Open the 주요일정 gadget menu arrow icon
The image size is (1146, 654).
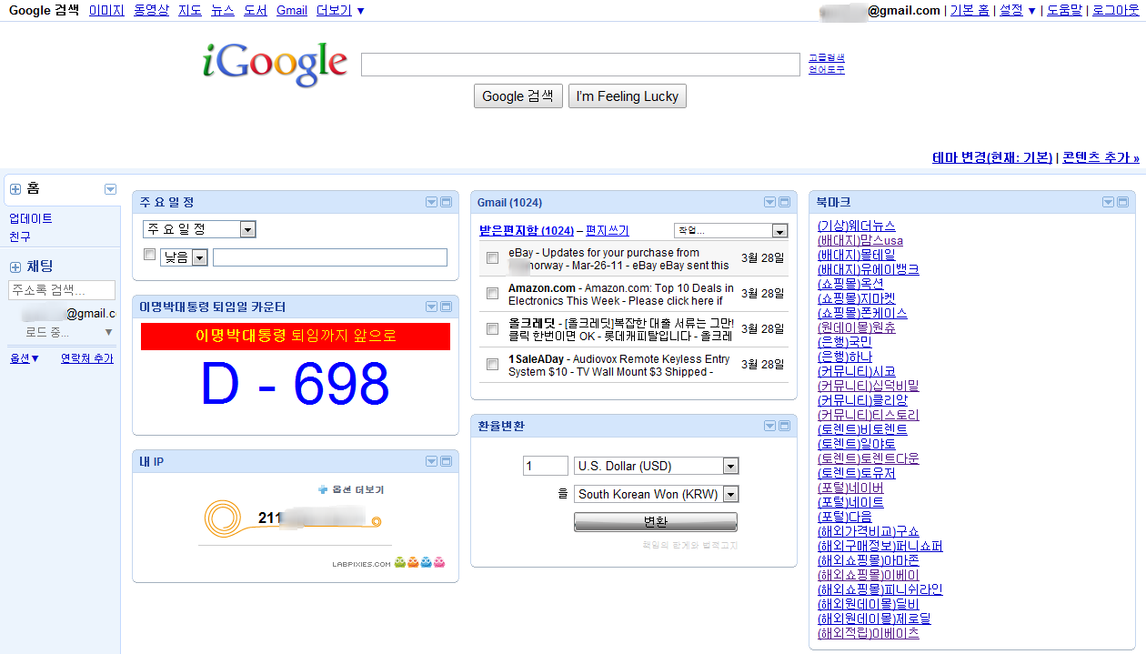pos(431,202)
